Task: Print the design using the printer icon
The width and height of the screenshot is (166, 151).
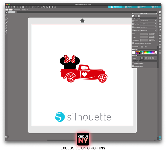Action: pyautogui.click(x=14, y=7)
